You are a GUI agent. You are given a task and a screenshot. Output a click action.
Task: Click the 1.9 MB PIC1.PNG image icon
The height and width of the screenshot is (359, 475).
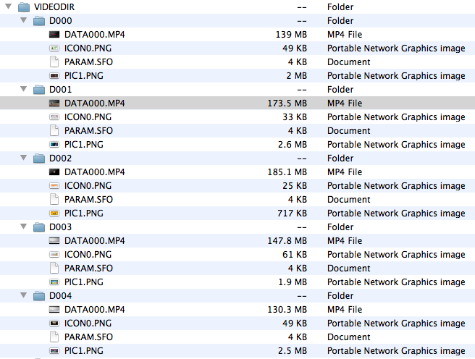pyautogui.click(x=54, y=282)
